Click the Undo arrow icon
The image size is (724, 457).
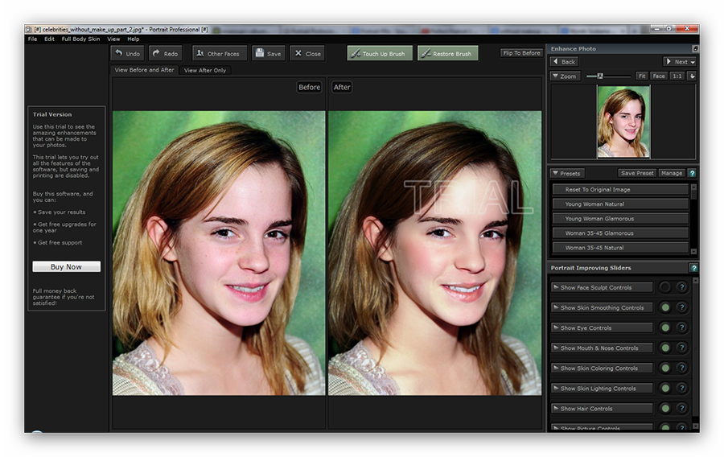(119, 53)
